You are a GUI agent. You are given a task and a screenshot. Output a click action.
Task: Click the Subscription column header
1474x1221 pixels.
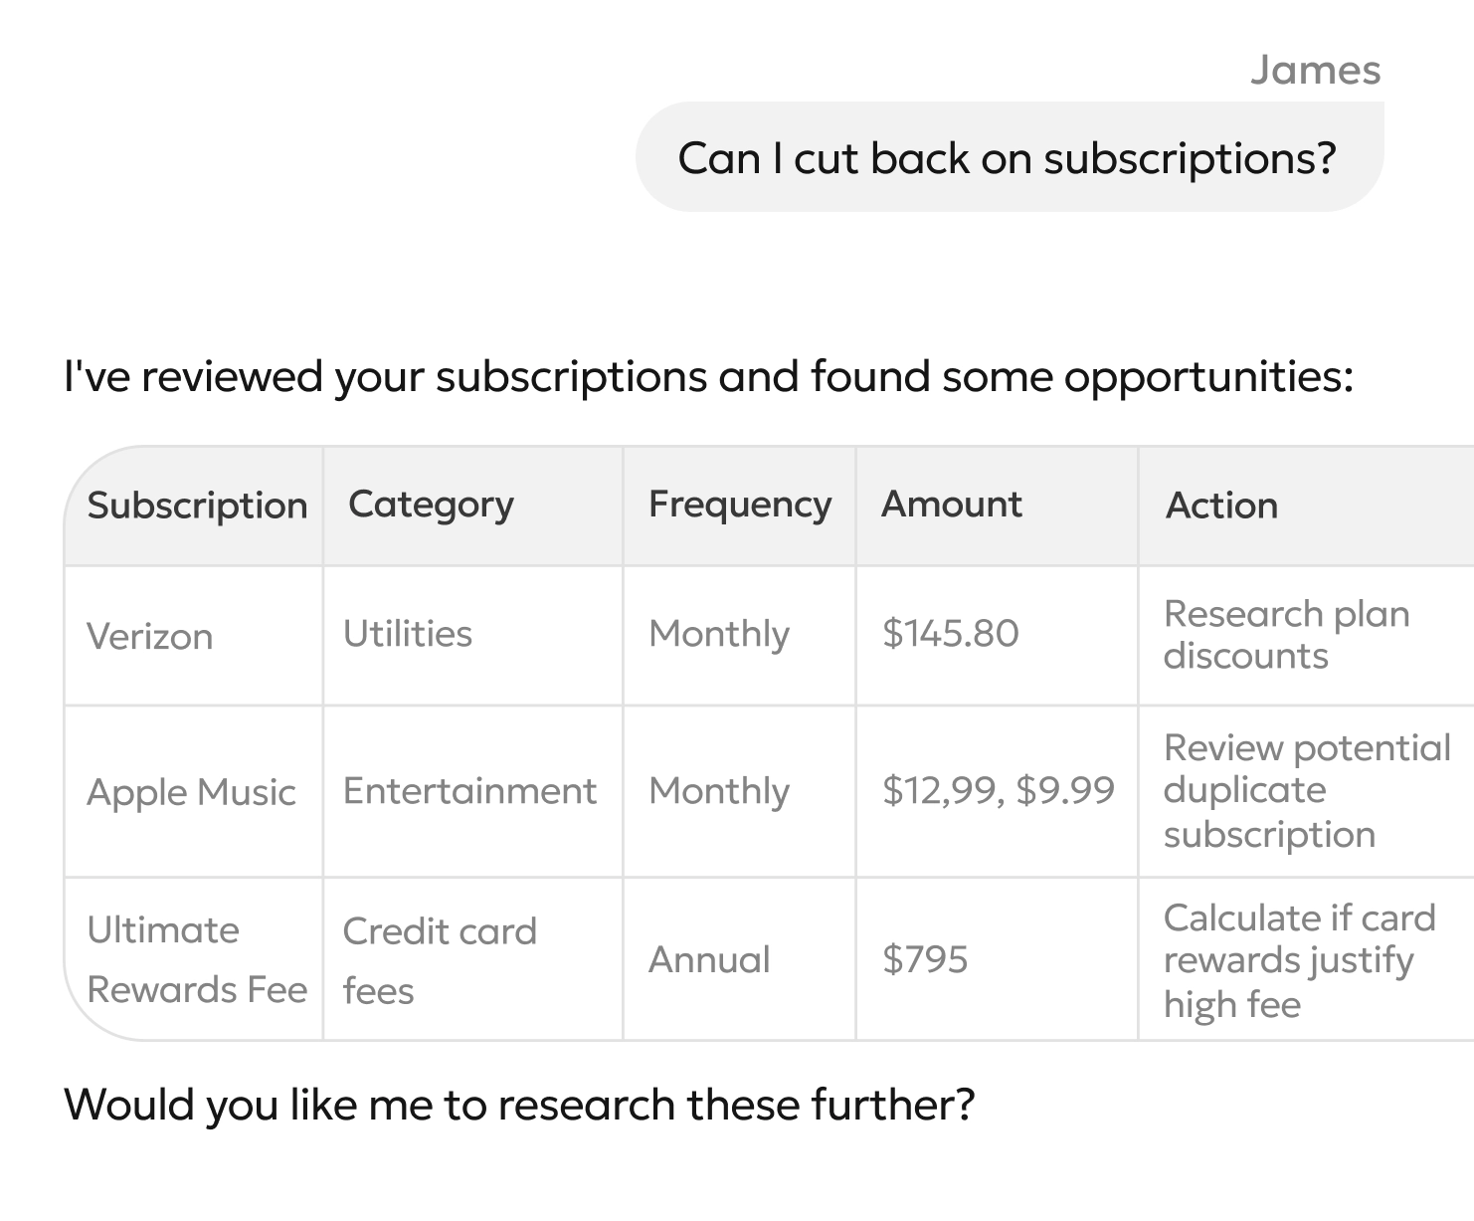(x=197, y=506)
